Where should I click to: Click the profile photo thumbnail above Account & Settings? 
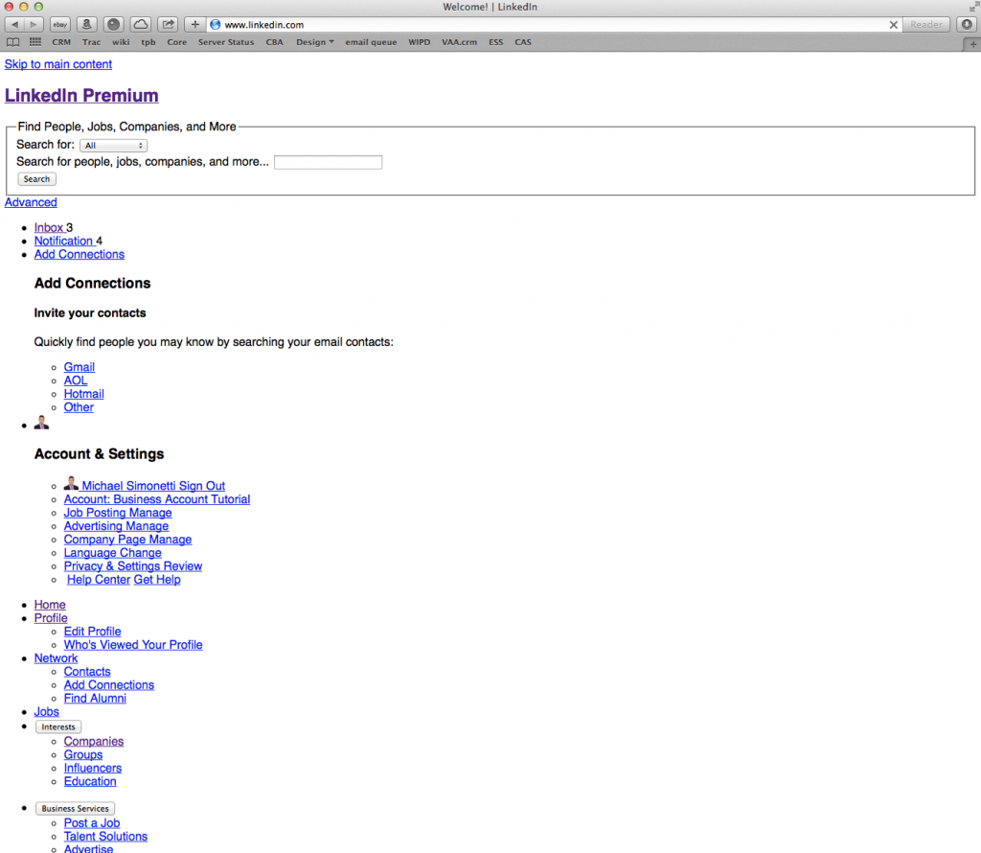(41, 422)
